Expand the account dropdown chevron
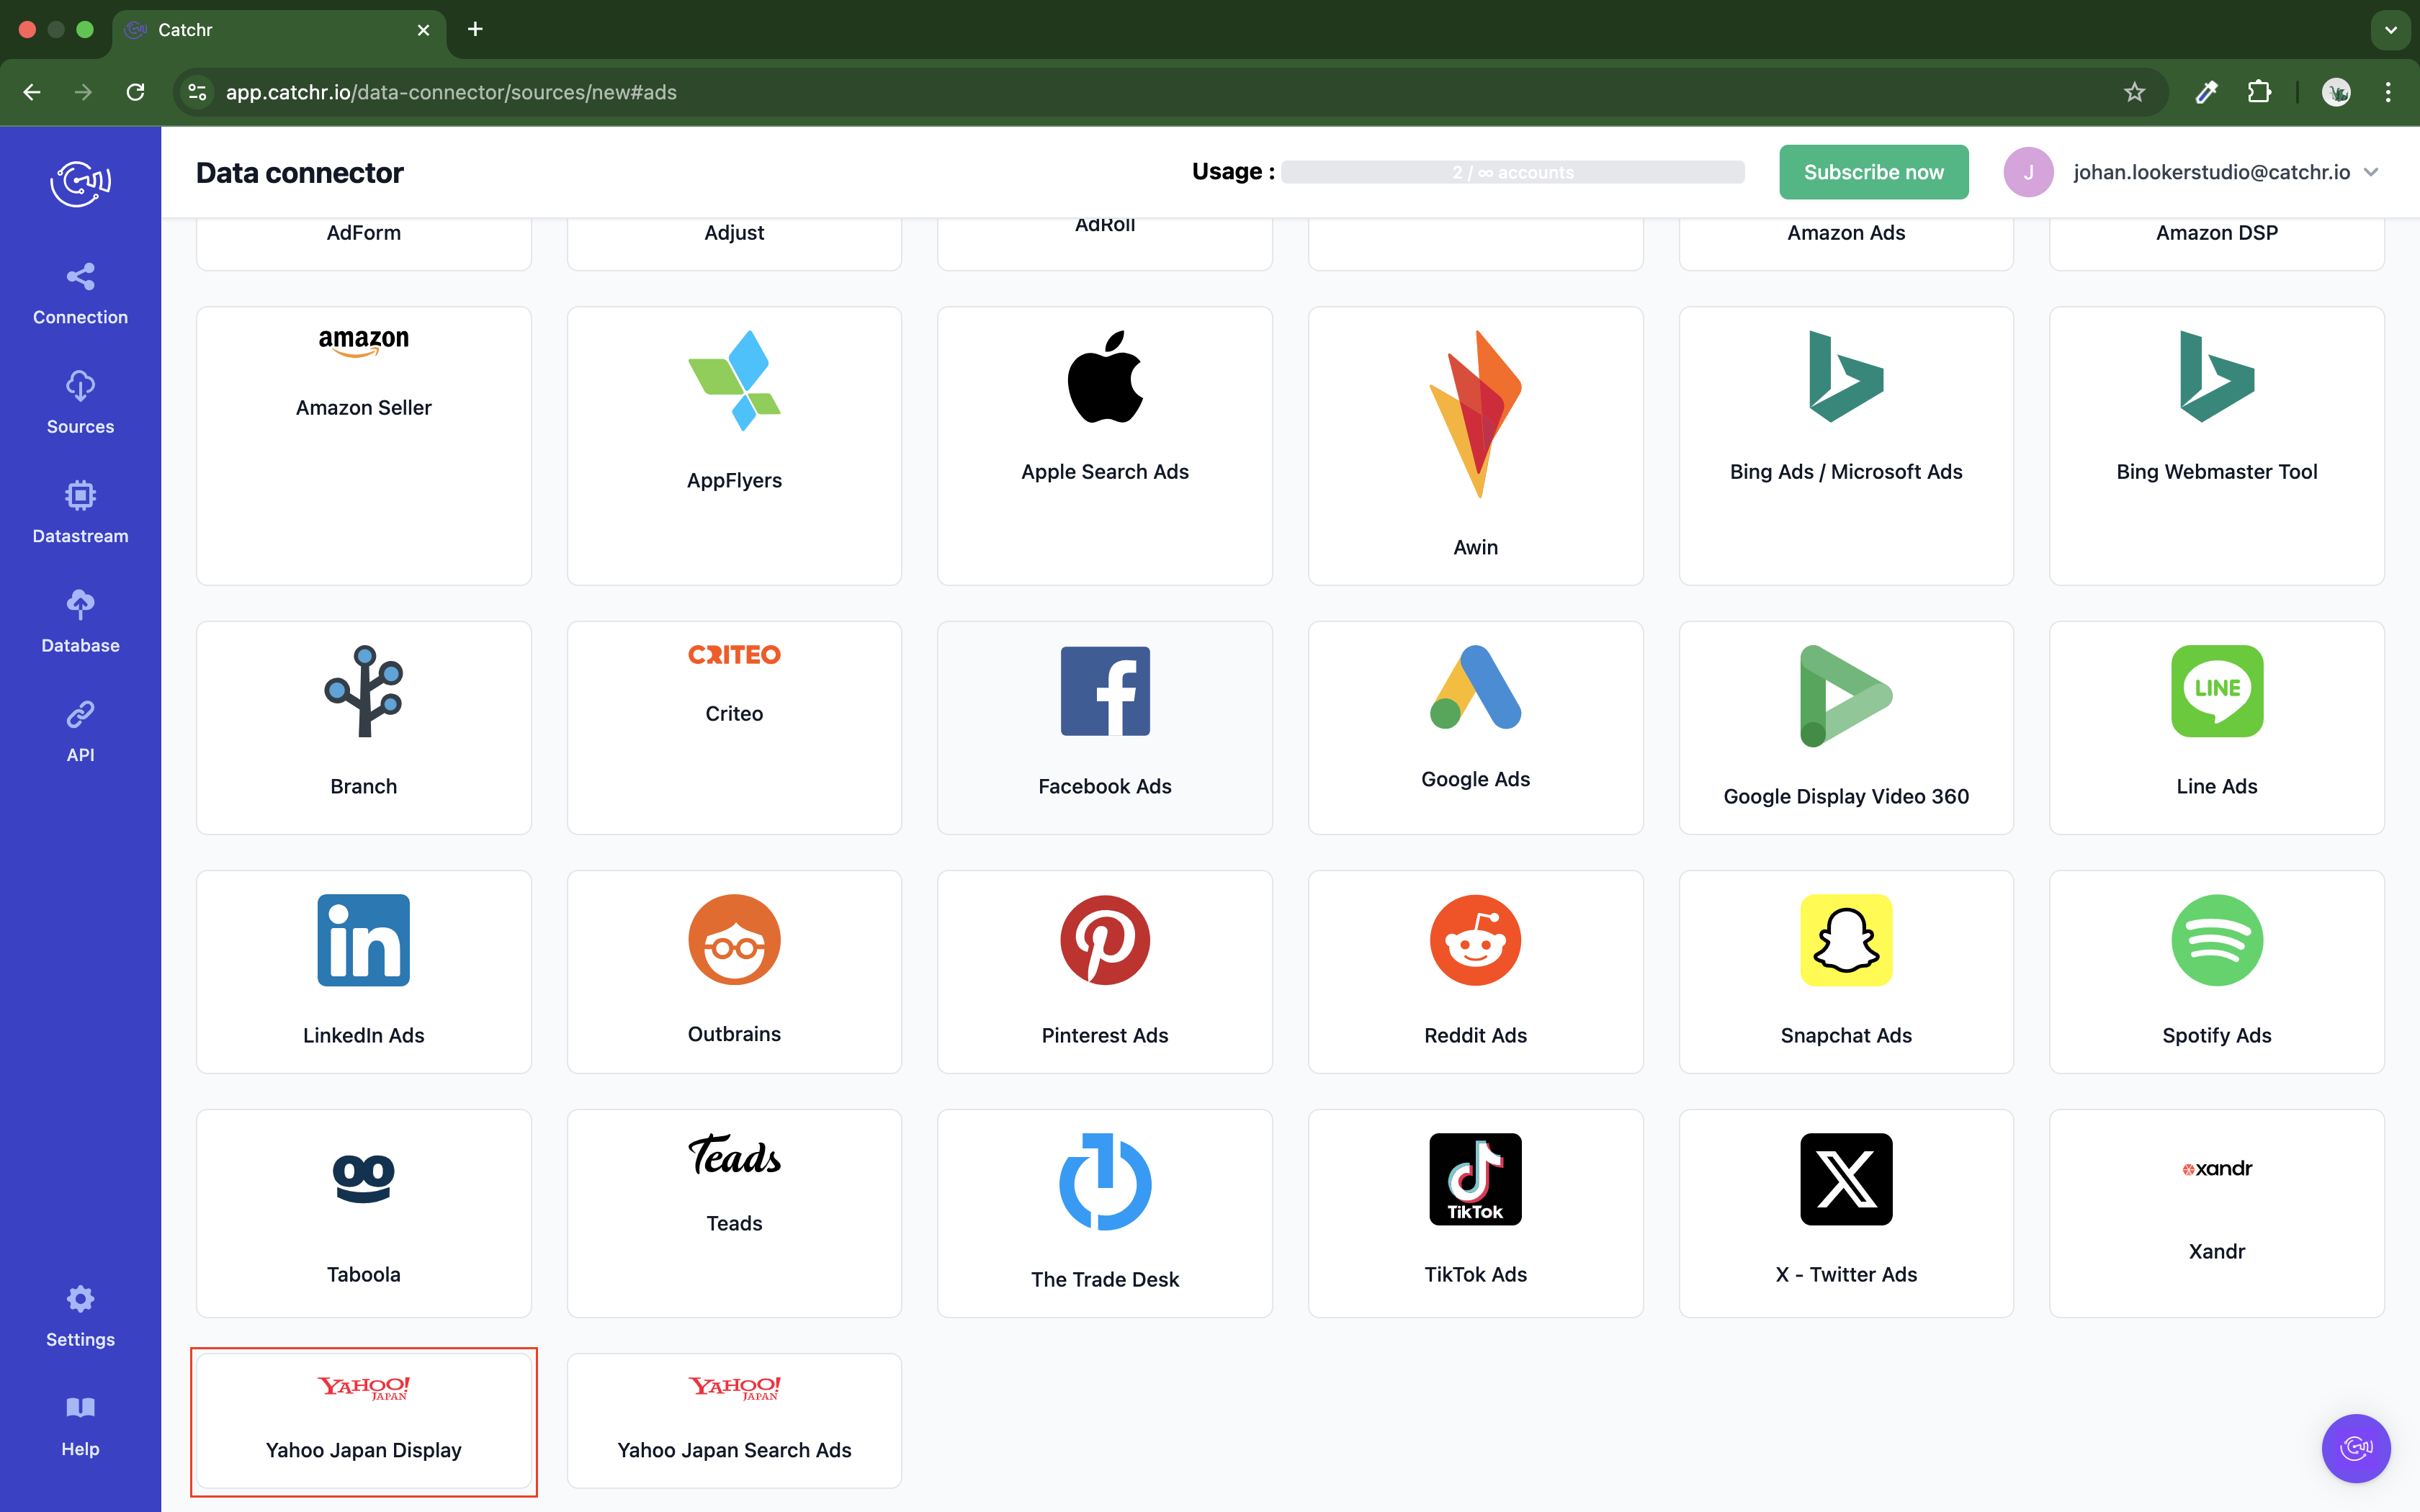Image resolution: width=2420 pixels, height=1512 pixels. pyautogui.click(x=2371, y=172)
